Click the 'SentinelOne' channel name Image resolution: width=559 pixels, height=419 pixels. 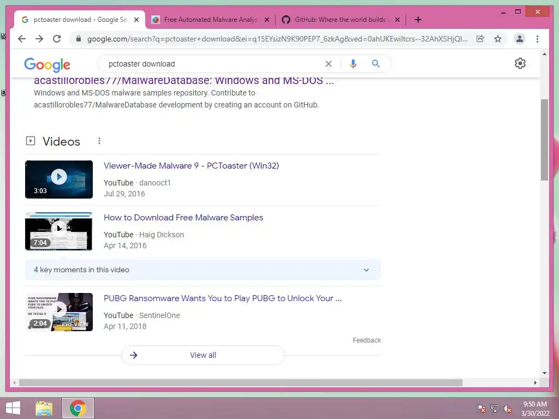[159, 316]
